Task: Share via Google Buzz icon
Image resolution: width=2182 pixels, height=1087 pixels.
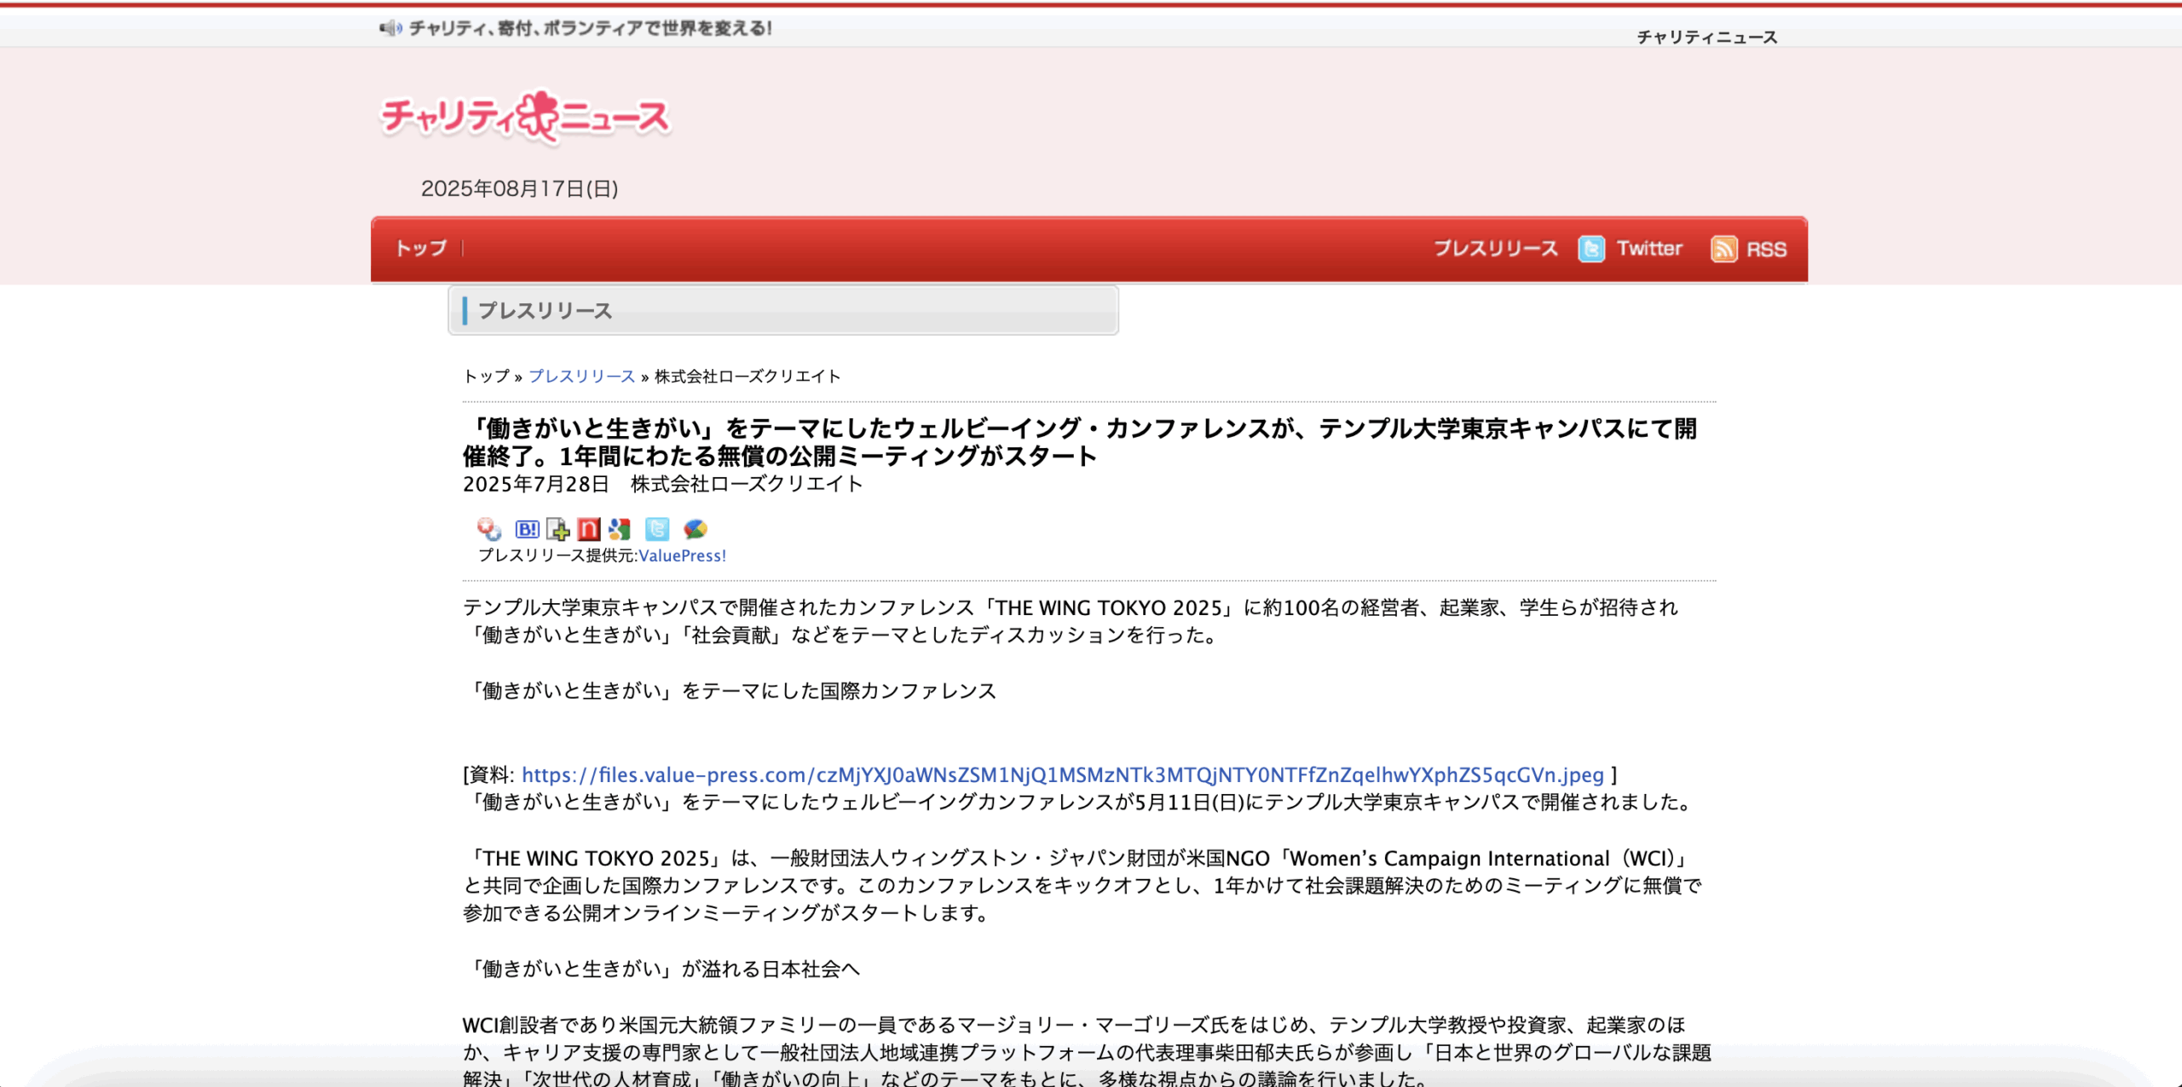Action: 696,529
